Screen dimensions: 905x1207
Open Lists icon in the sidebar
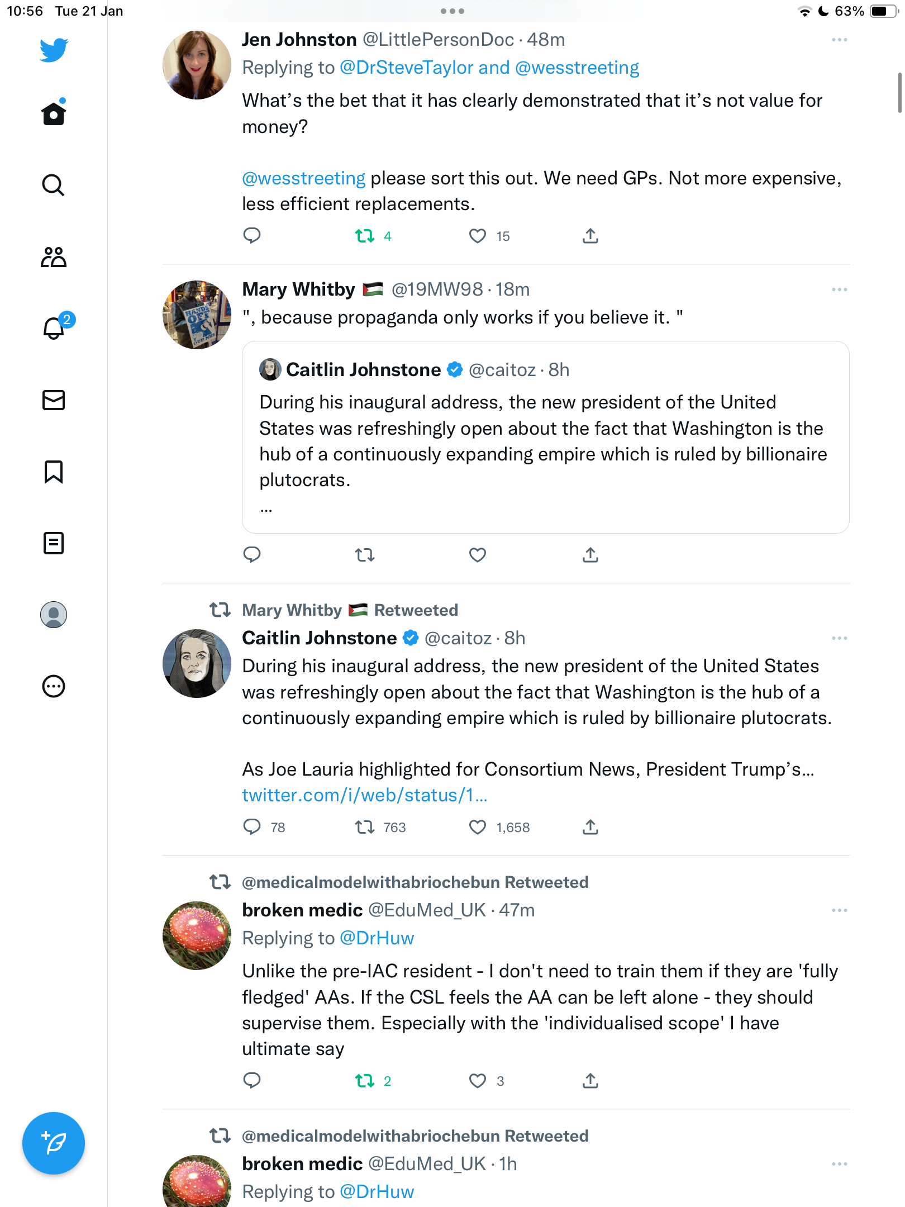tap(54, 543)
